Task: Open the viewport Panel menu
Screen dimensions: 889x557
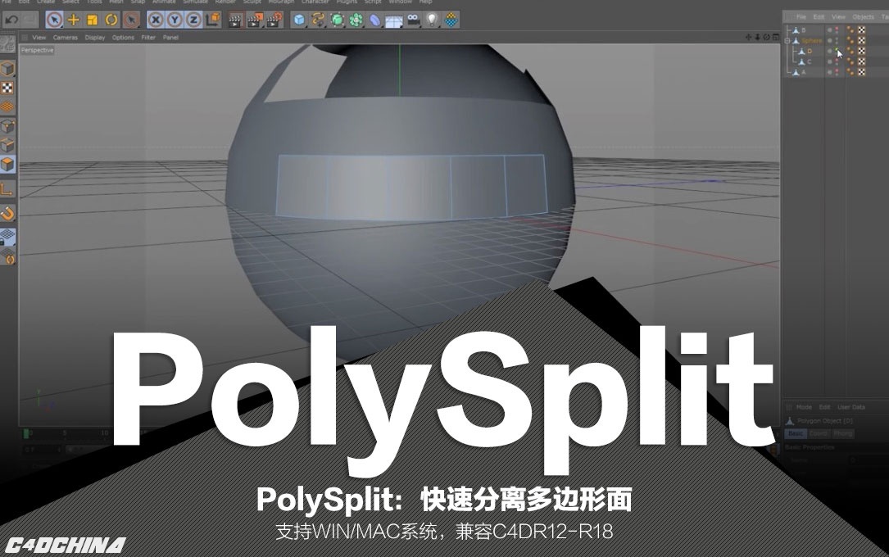Action: [x=170, y=38]
